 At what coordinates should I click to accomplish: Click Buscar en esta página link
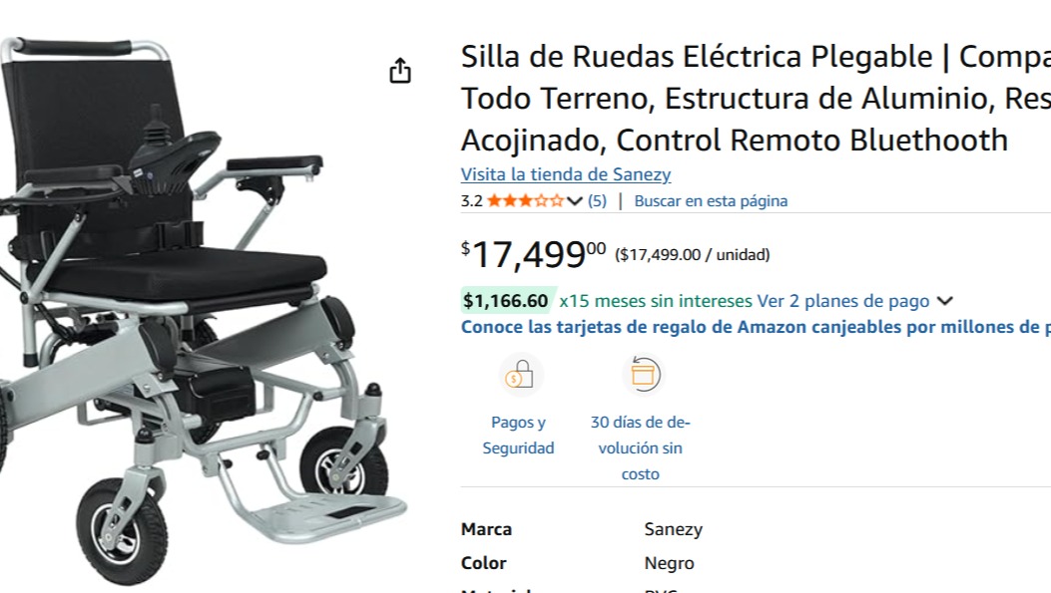tap(711, 200)
